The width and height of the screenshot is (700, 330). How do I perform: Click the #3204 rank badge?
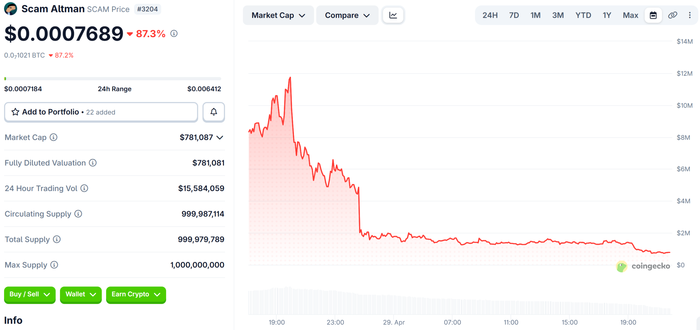(x=147, y=9)
